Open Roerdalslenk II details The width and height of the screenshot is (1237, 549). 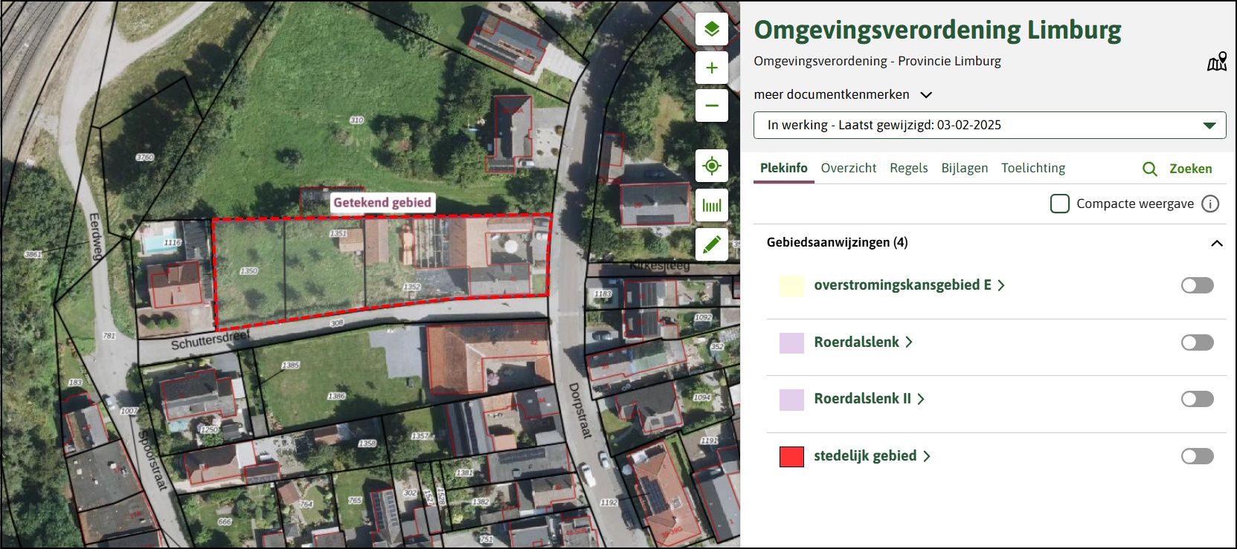click(x=870, y=399)
